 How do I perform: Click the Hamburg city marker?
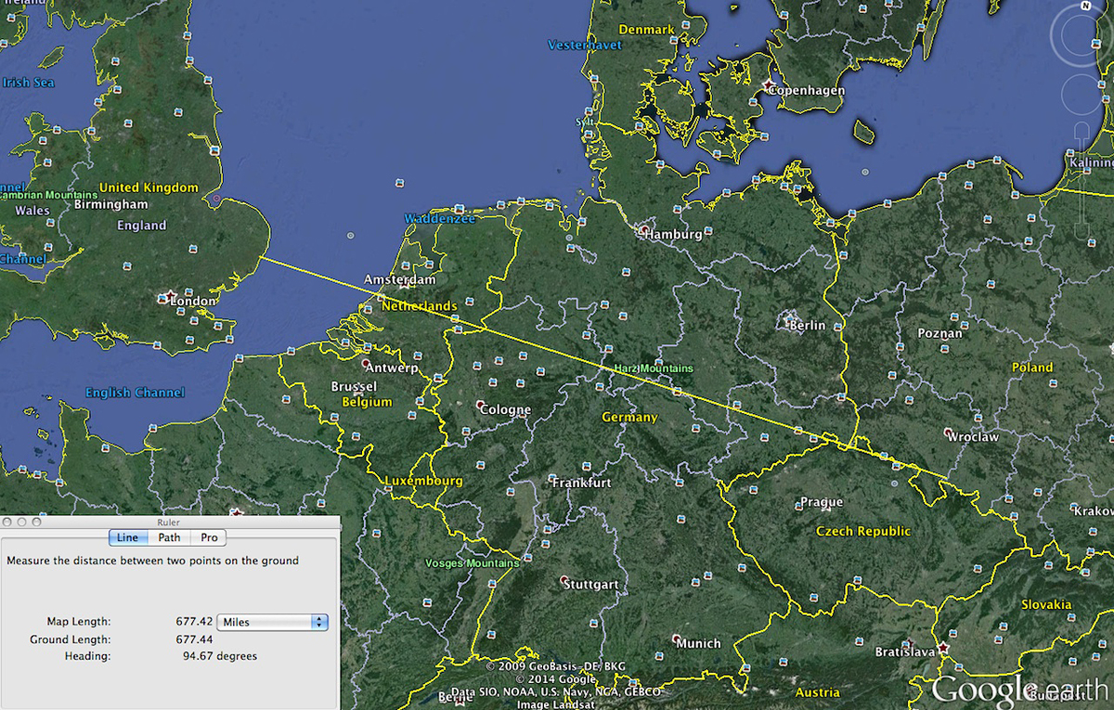click(644, 228)
